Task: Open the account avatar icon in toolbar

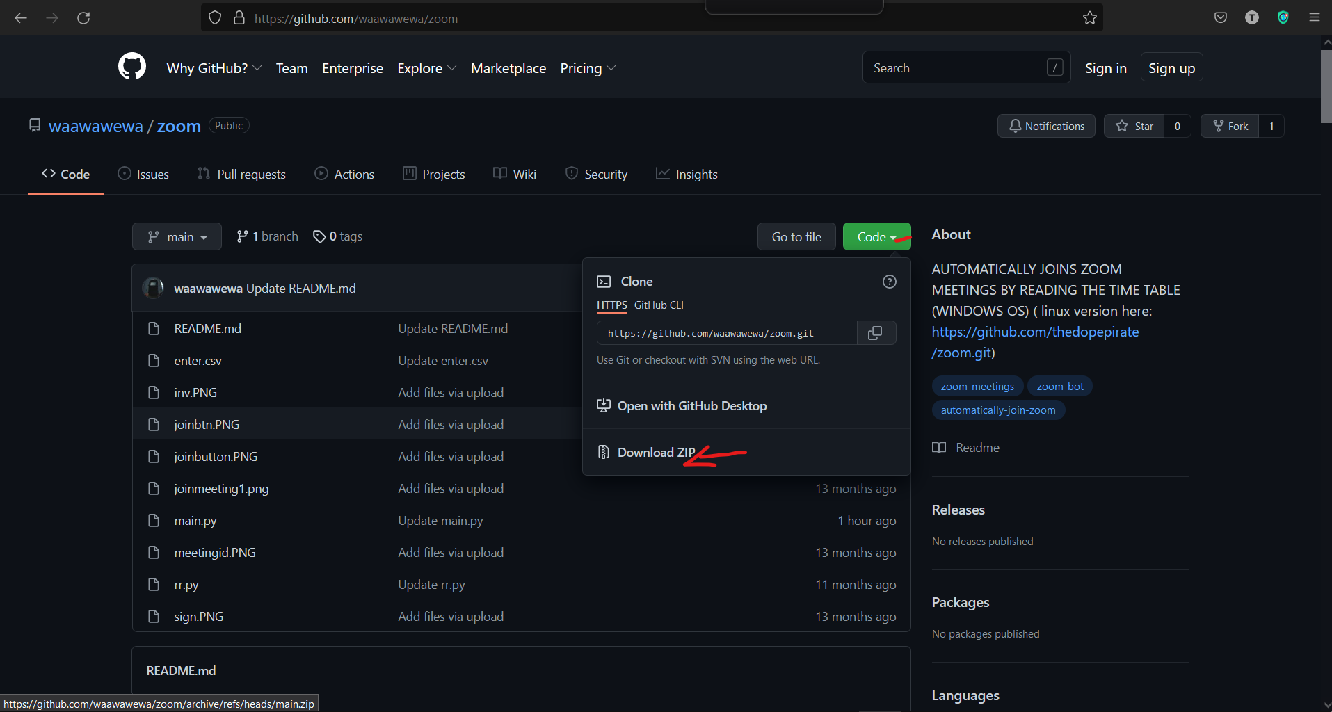Action: [1252, 18]
